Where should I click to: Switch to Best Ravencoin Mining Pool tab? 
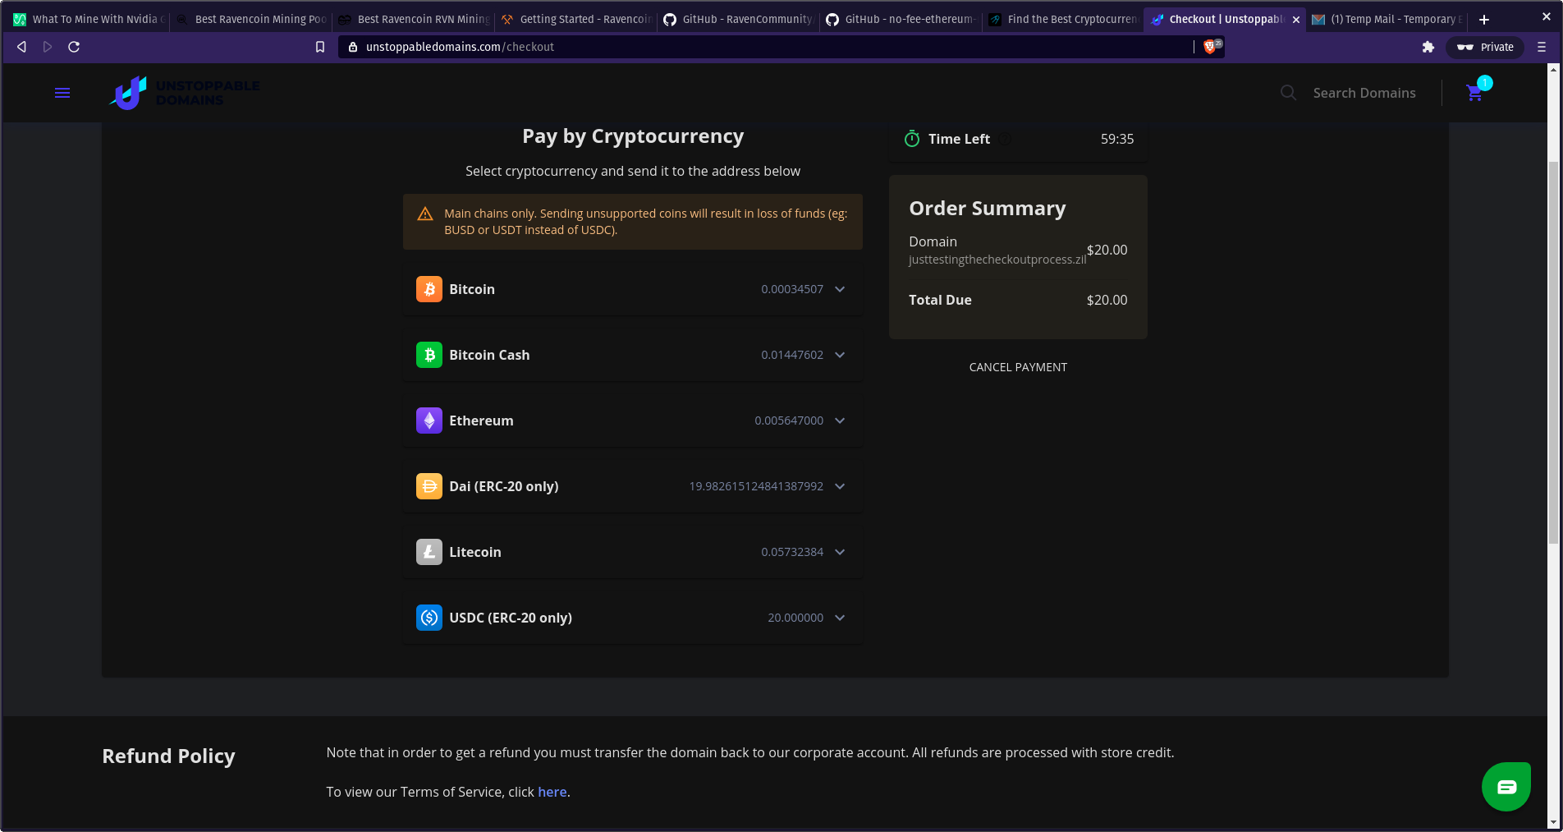tap(251, 19)
